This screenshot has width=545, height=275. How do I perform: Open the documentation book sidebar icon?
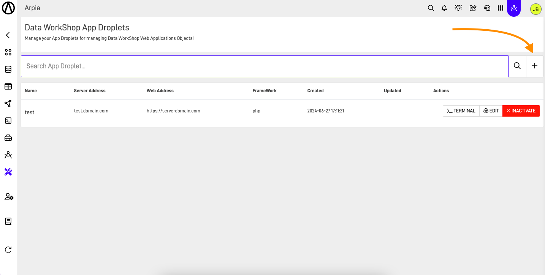pos(8,221)
